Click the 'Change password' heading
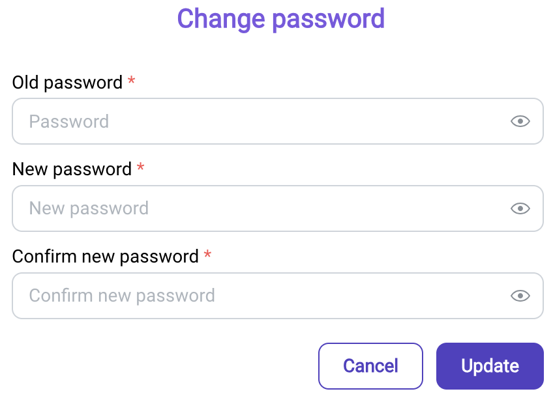 pyautogui.click(x=280, y=19)
